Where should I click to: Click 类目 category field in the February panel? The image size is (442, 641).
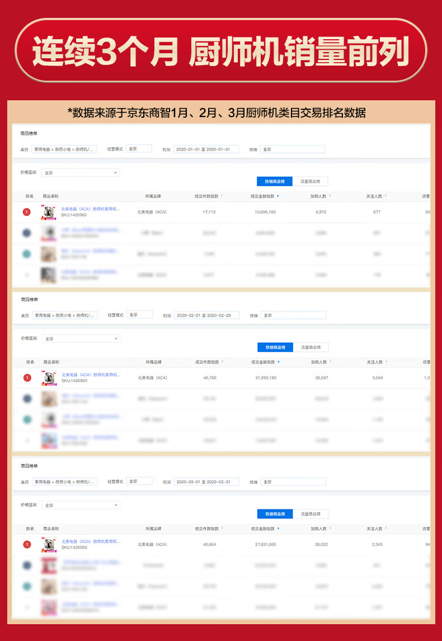pyautogui.click(x=65, y=315)
